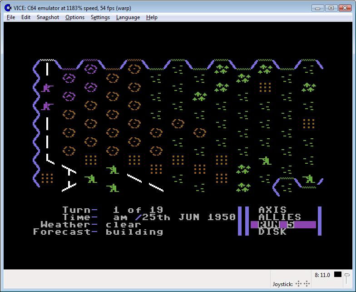Click the VICE logo in title bar

coord(8,8)
